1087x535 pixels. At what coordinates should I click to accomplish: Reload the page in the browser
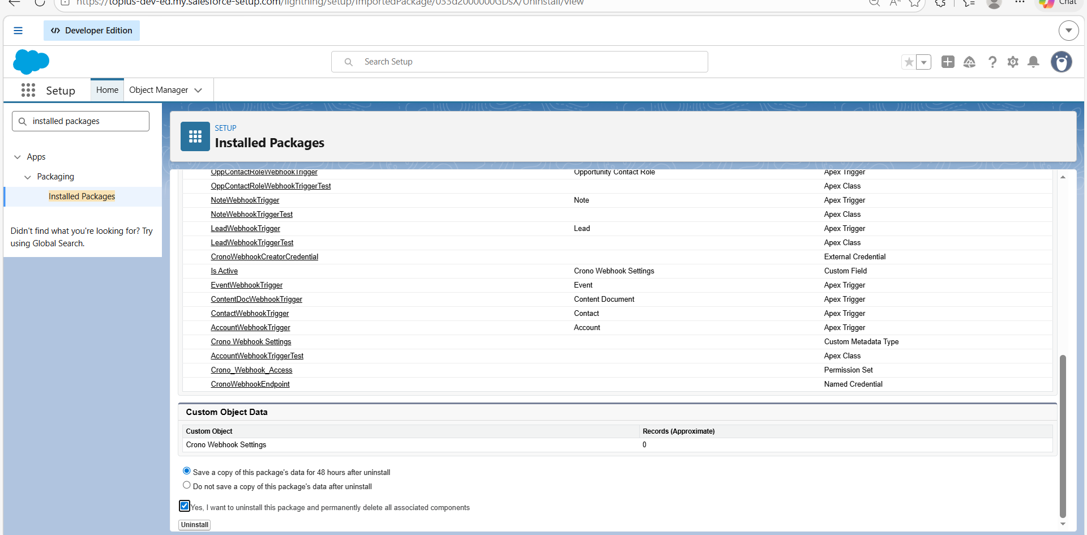coord(40,3)
